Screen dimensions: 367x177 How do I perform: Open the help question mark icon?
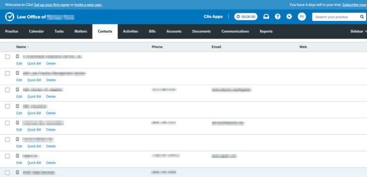pos(277,17)
